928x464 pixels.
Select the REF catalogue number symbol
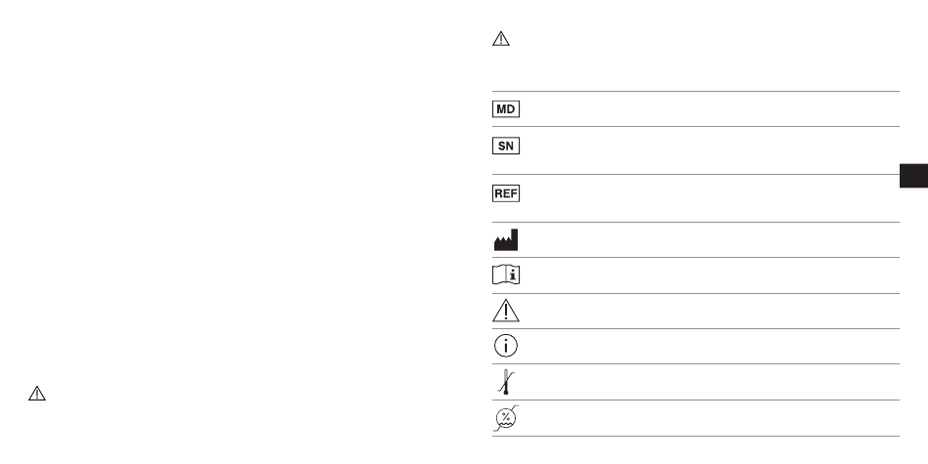[x=506, y=193]
